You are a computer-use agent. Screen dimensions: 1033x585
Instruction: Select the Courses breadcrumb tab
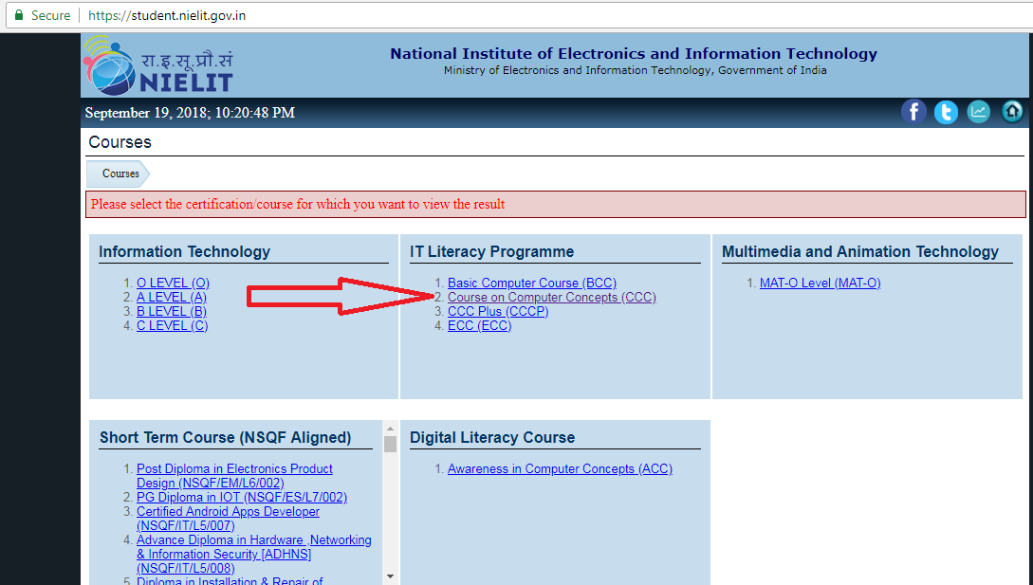coord(119,174)
